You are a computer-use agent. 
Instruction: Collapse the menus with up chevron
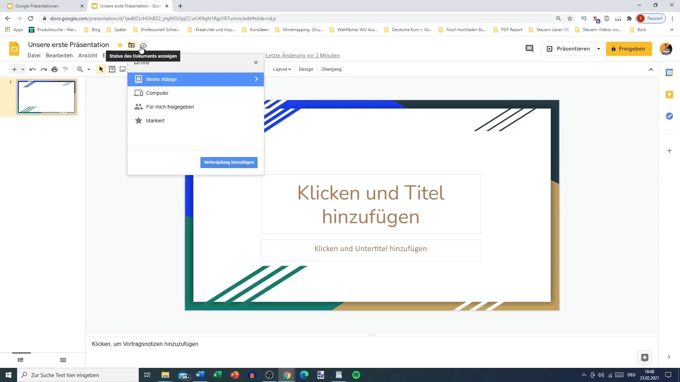(x=651, y=69)
